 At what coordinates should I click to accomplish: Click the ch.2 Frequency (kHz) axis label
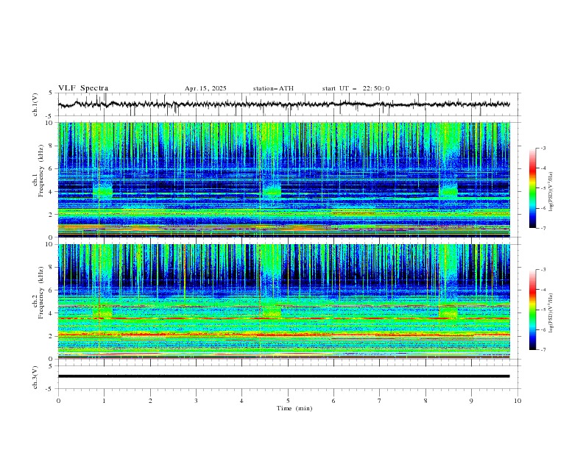[x=38, y=292]
